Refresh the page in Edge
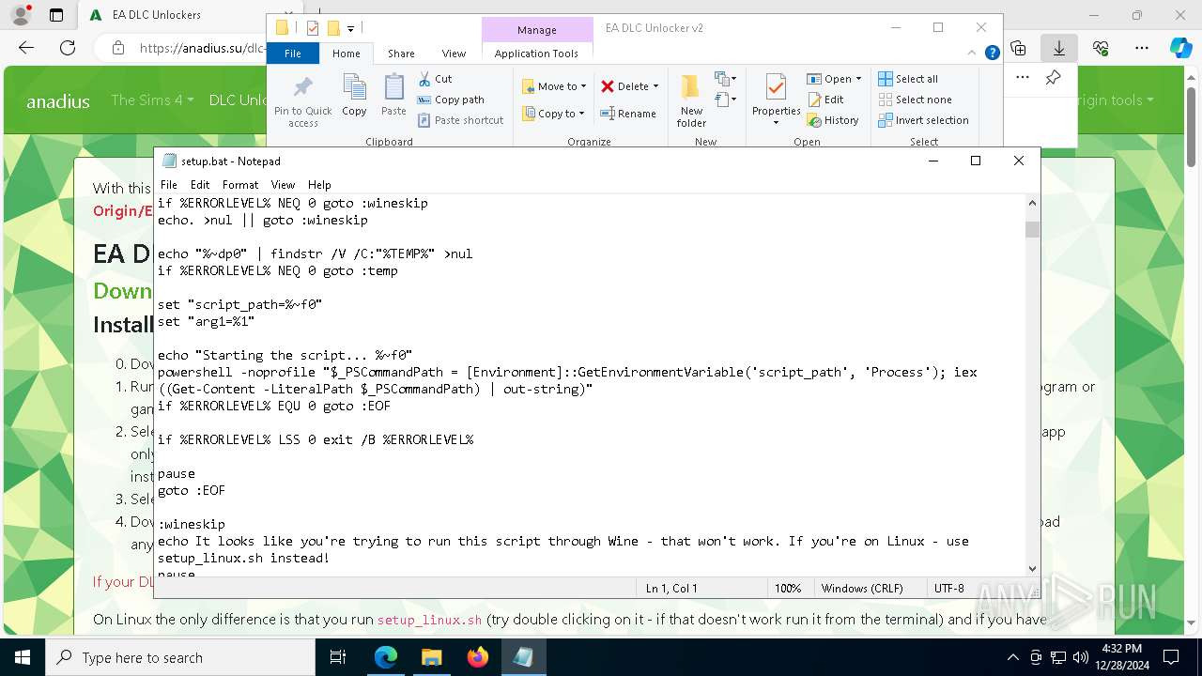Viewport: 1202px width, 676px height. click(68, 48)
